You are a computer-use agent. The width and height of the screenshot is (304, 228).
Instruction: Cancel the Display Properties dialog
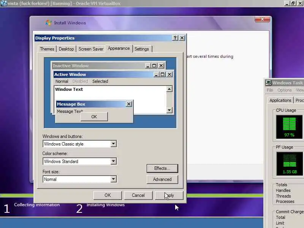138,195
